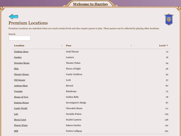Viewport: 181px width, 136px height.
Task: Open the Enigma House location link
Action: click(x=21, y=102)
